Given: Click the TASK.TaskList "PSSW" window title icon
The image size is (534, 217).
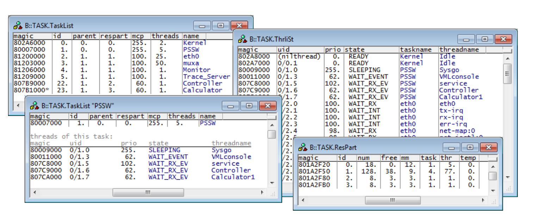Looking at the screenshot, I should pos(34,105).
